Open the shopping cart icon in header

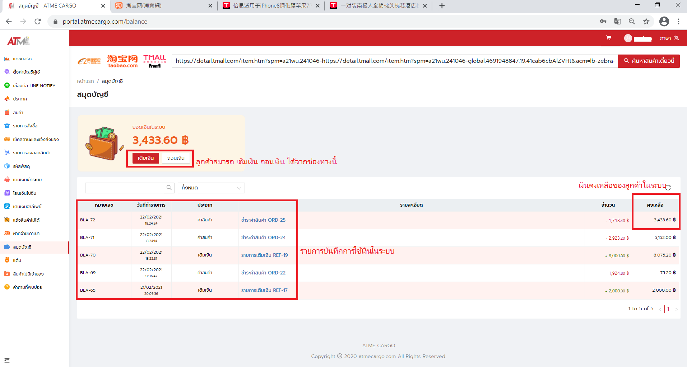click(x=609, y=38)
